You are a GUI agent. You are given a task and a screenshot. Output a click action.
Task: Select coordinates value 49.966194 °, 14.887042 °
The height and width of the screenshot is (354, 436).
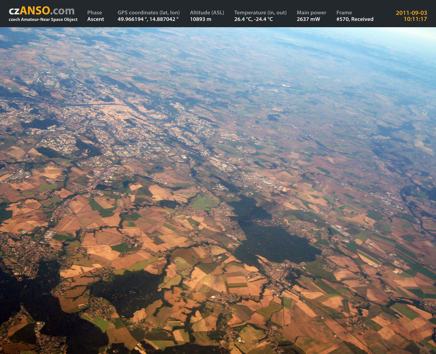click(148, 19)
